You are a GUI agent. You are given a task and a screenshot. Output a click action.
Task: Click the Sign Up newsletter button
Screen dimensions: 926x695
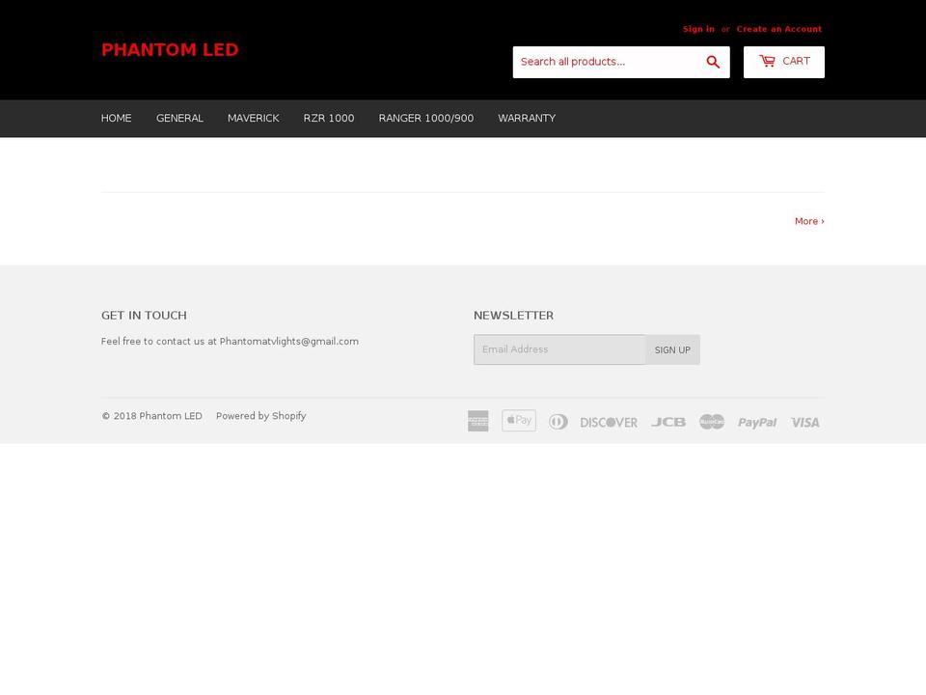coord(672,349)
